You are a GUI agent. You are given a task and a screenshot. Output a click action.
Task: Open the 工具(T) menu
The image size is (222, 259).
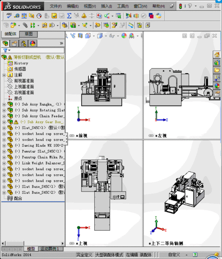tap(123, 6)
